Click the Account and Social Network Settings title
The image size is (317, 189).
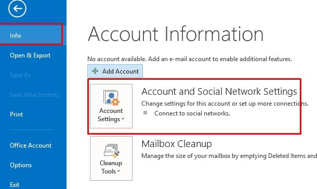pyautogui.click(x=219, y=92)
